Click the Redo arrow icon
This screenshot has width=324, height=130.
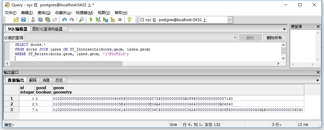tap(72, 20)
